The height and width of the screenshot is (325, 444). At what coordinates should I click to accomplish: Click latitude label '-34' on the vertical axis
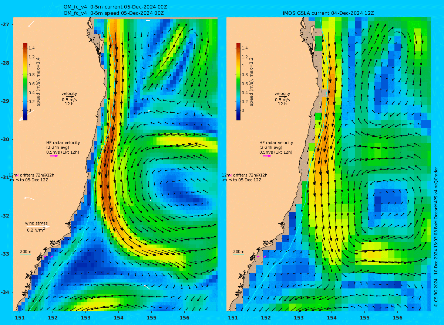6,292
